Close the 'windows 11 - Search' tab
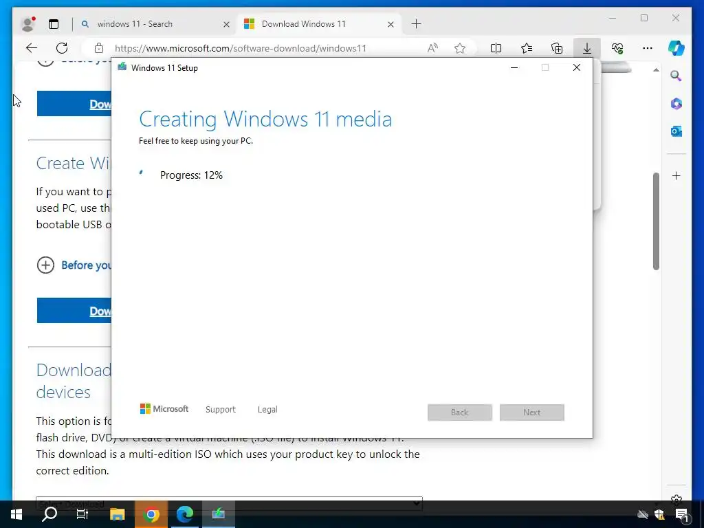The height and width of the screenshot is (528, 704). 226,24
